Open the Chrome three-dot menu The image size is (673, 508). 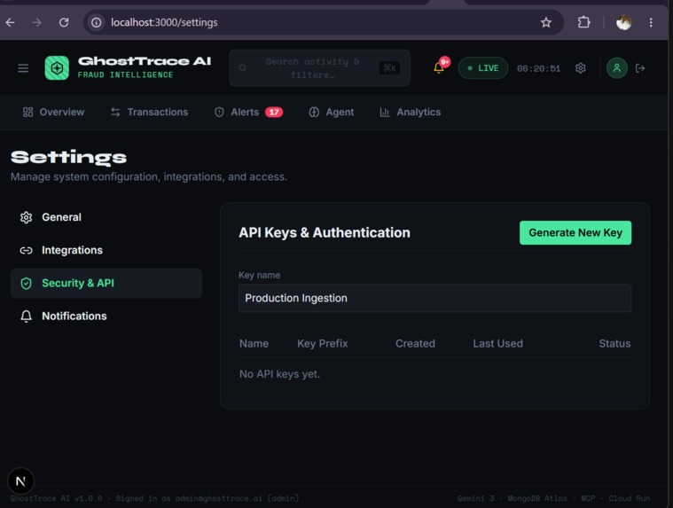pyautogui.click(x=651, y=22)
